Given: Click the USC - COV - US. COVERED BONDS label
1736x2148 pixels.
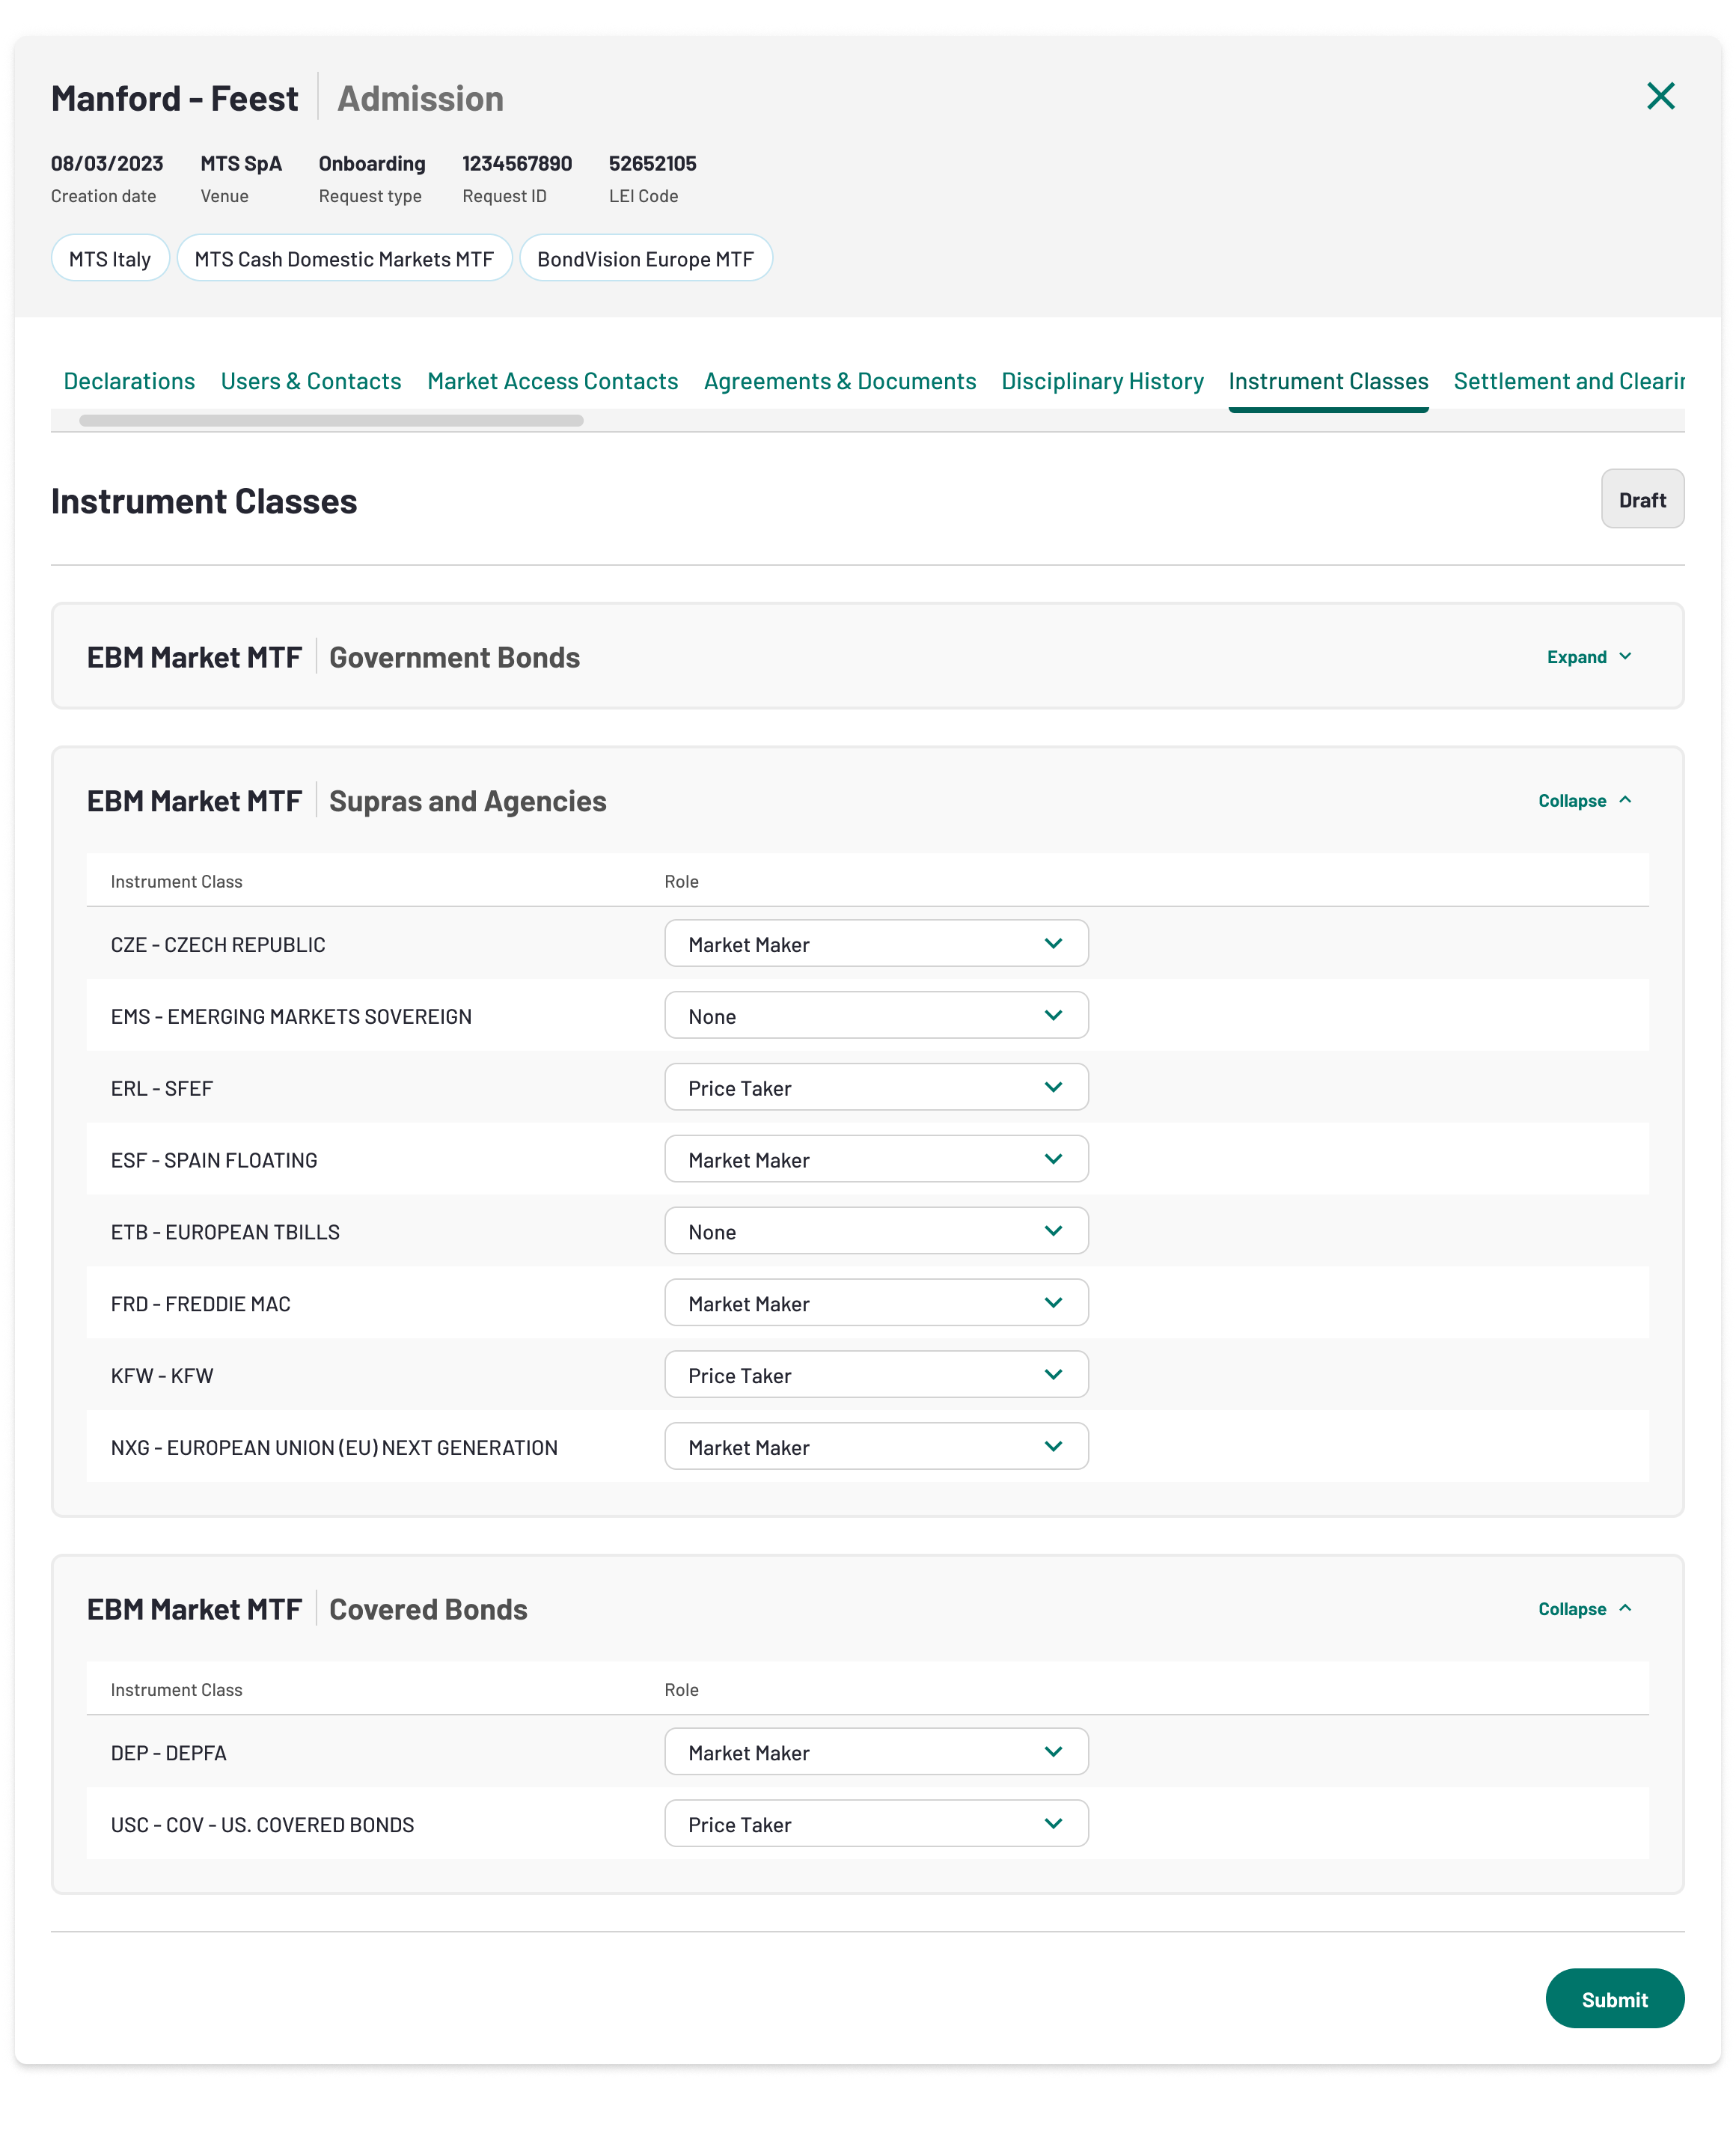Looking at the screenshot, I should pos(262,1826).
